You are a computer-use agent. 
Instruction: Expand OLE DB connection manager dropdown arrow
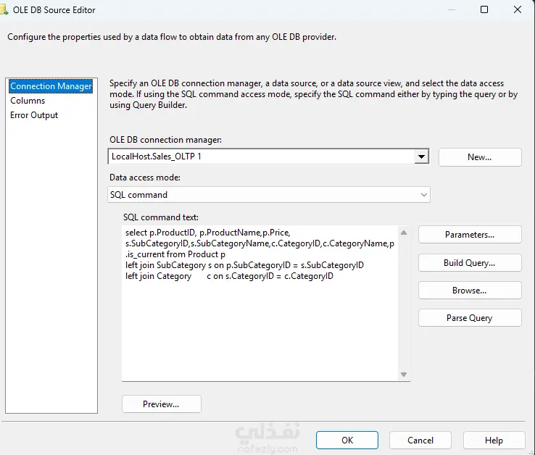pyautogui.click(x=422, y=156)
